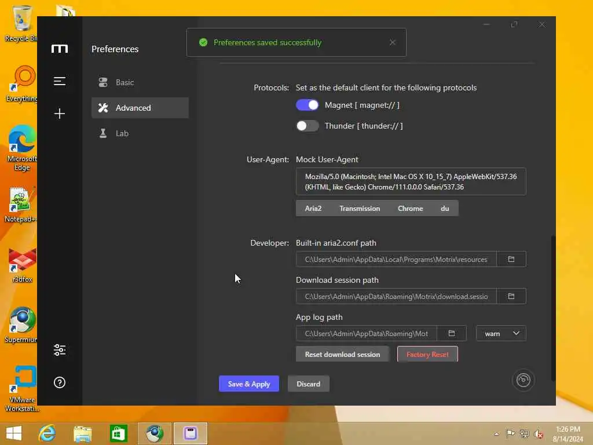Apply the Chrome user-agent preset

(x=411, y=209)
